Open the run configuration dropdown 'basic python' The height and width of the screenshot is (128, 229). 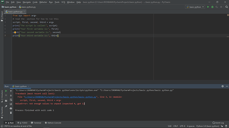[195, 7]
